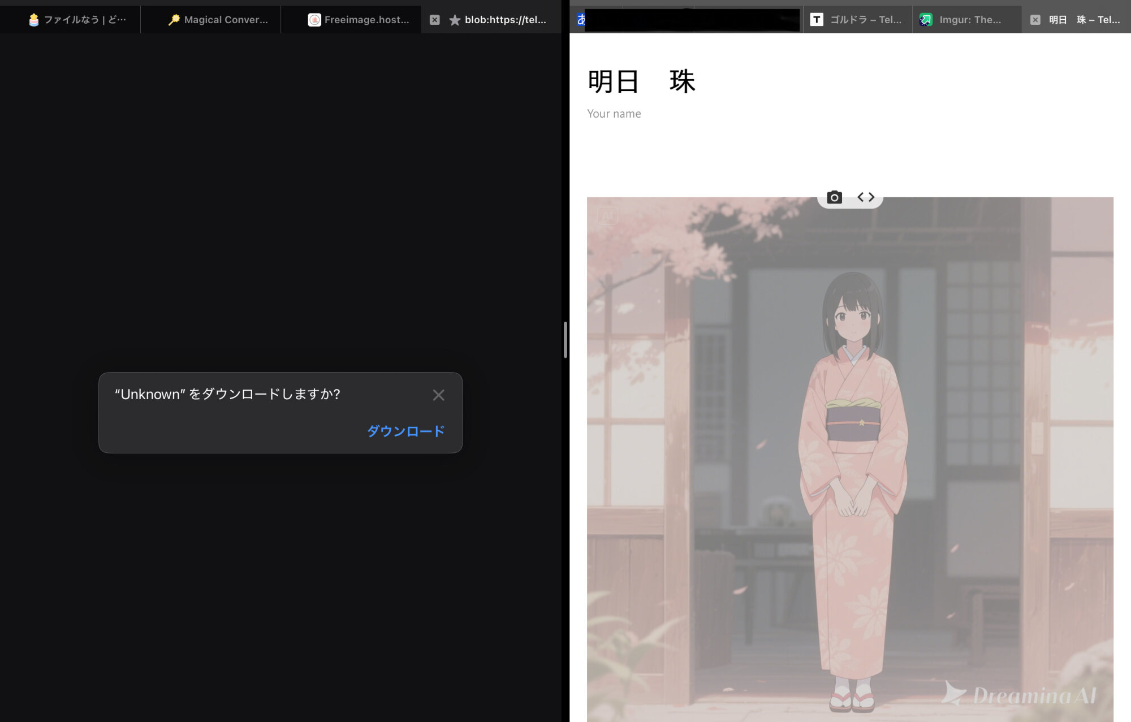
Task: Open the Freeimage.host tab
Action: [351, 20]
